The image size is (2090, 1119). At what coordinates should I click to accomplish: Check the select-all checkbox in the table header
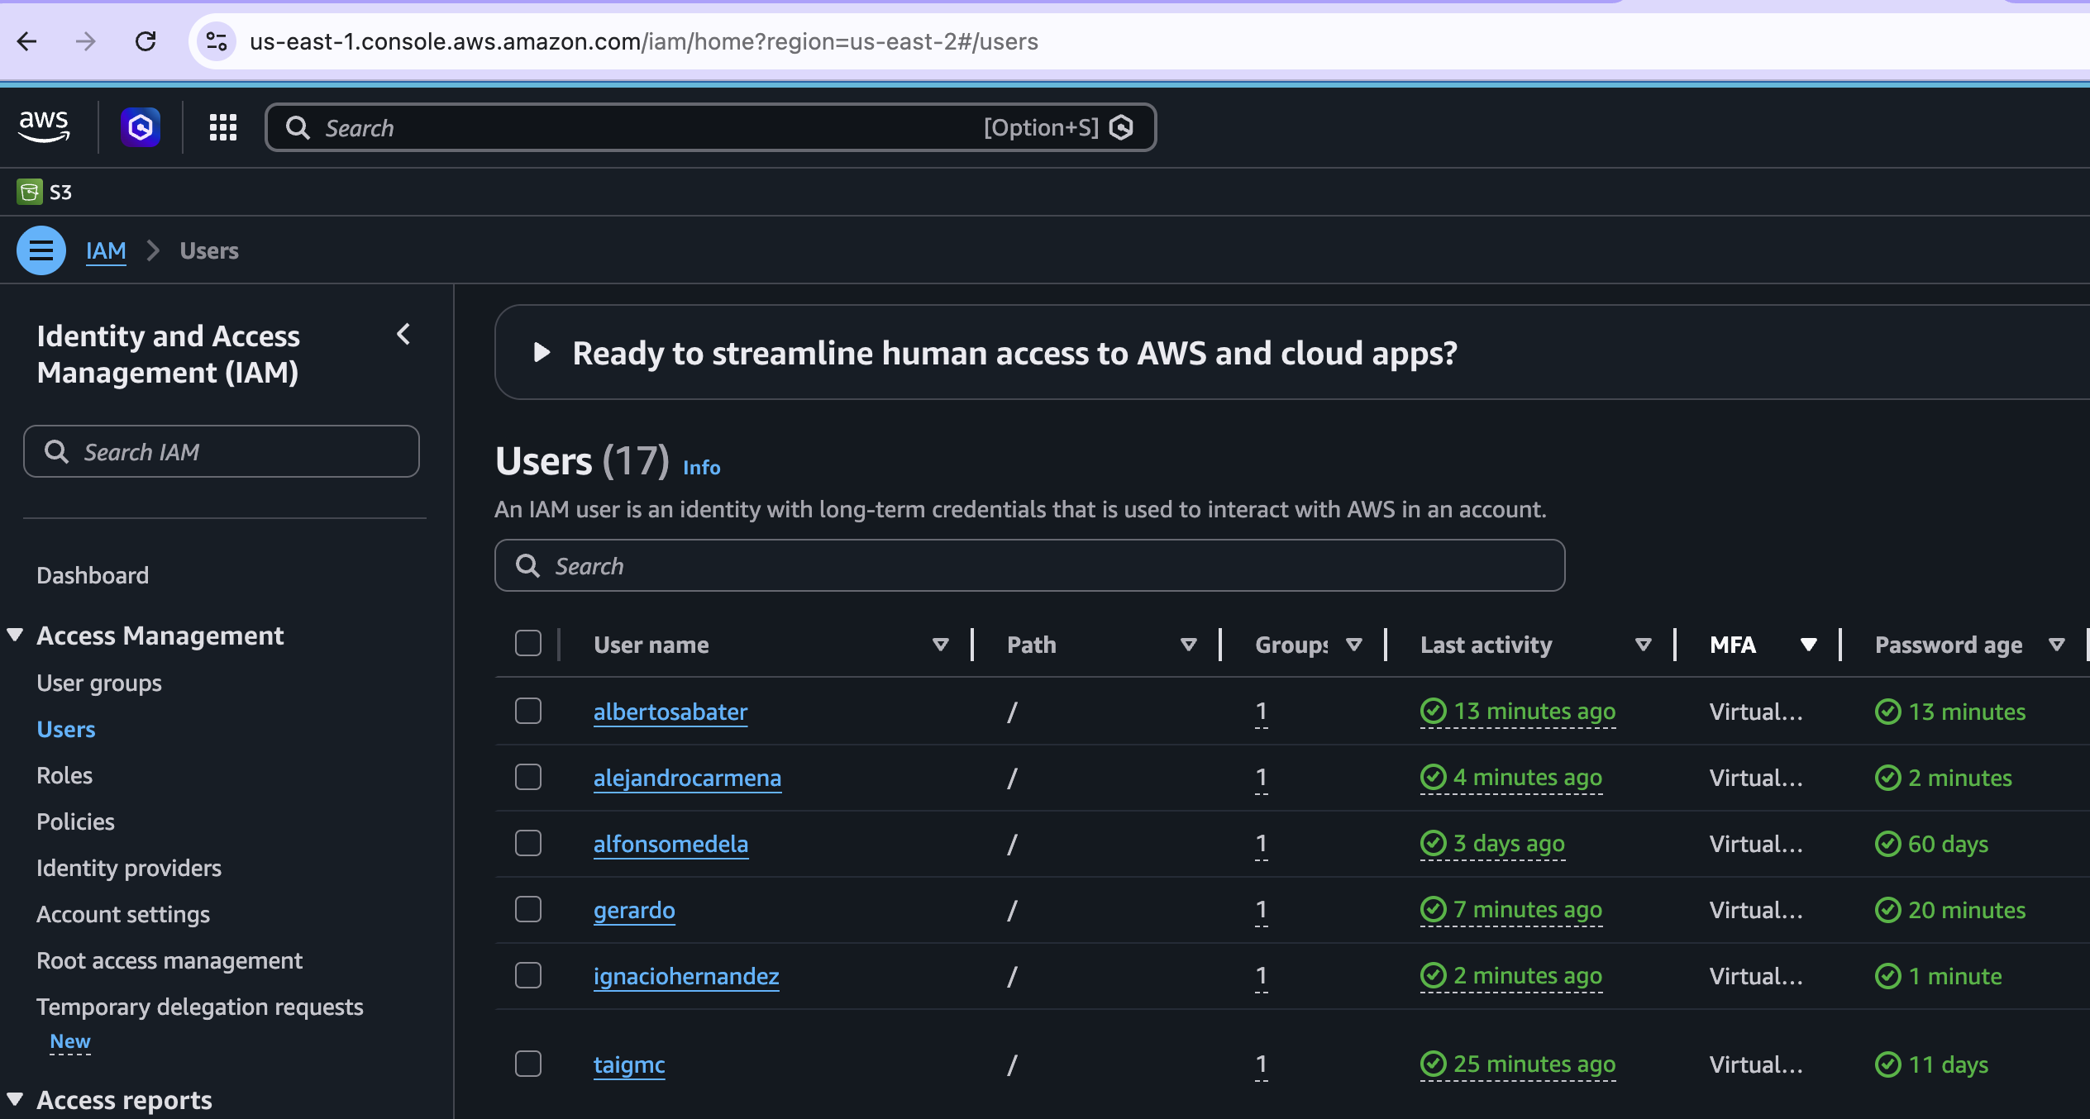point(528,642)
